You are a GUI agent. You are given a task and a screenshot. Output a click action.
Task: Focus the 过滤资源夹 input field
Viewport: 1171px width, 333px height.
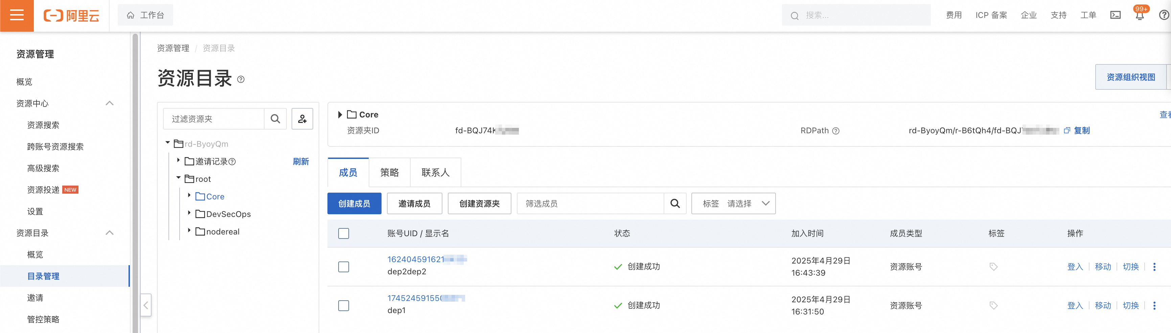(214, 119)
